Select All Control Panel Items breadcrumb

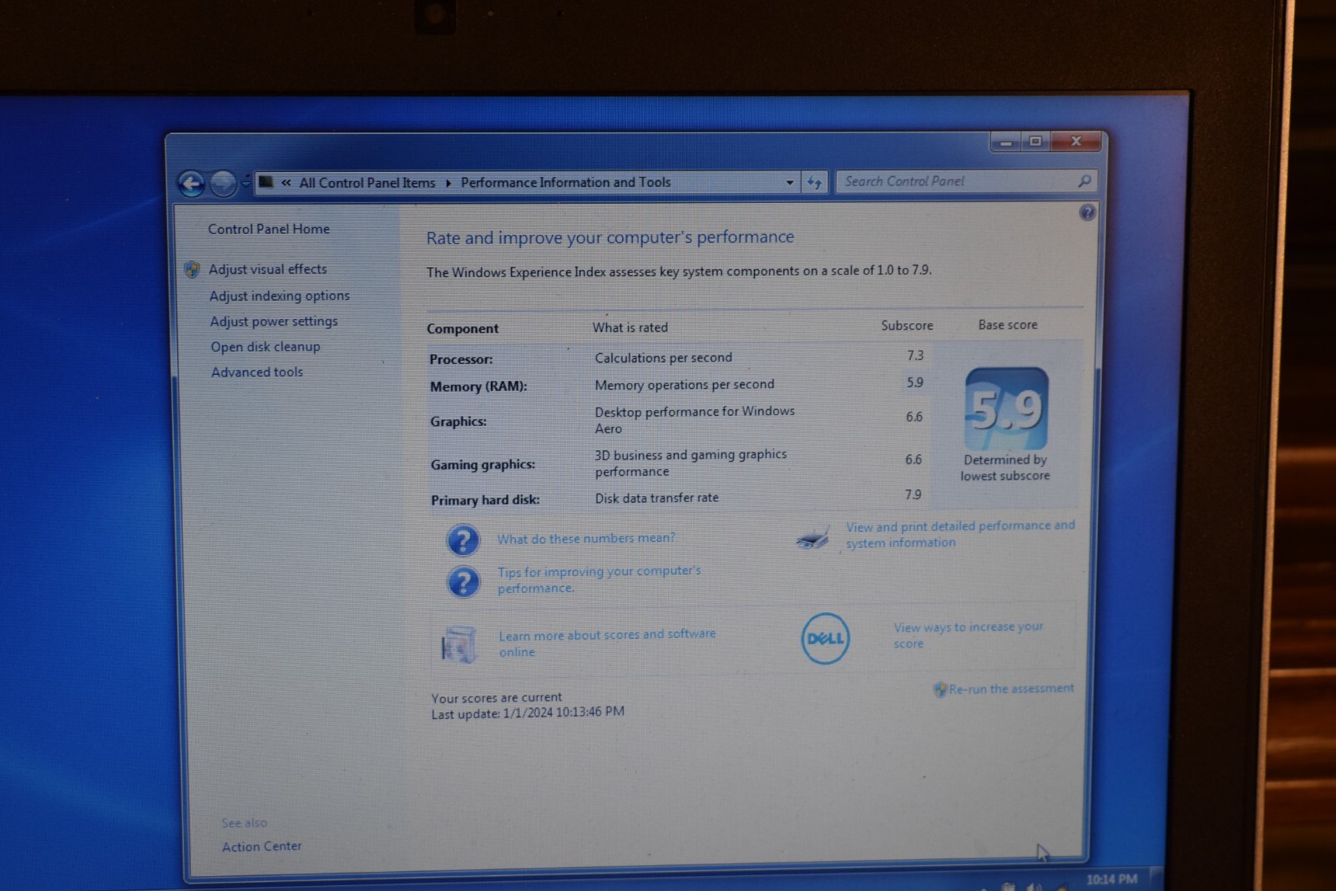367,183
